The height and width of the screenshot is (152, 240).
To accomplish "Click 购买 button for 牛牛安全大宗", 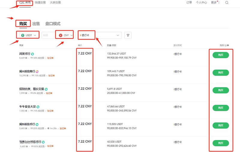I will [220, 108].
